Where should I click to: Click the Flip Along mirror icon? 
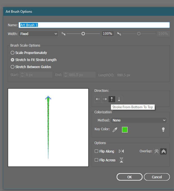tap(121, 151)
